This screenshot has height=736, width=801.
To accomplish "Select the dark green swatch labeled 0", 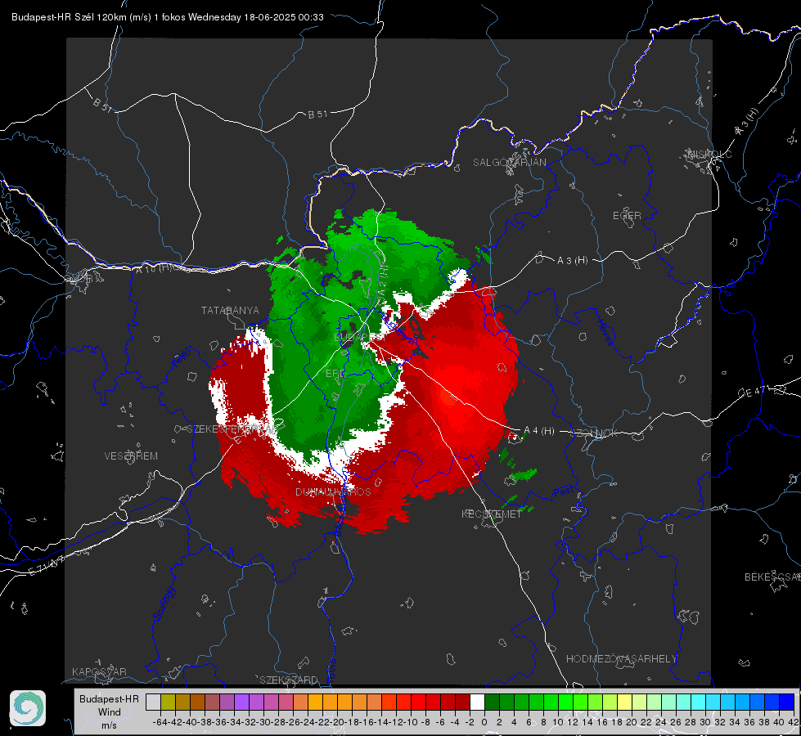I will click(492, 702).
